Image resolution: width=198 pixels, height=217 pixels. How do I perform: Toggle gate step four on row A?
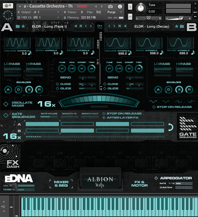148,124
